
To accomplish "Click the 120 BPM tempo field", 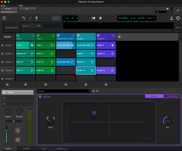I will [x=123, y=18].
